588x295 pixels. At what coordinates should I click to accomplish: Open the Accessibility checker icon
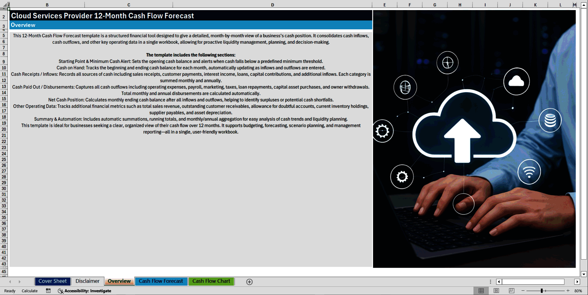[x=60, y=291]
